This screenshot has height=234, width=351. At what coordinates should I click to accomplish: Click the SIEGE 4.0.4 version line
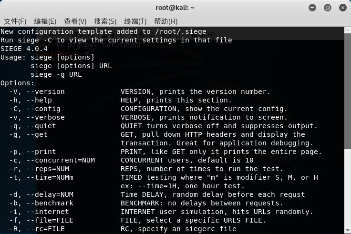point(24,49)
